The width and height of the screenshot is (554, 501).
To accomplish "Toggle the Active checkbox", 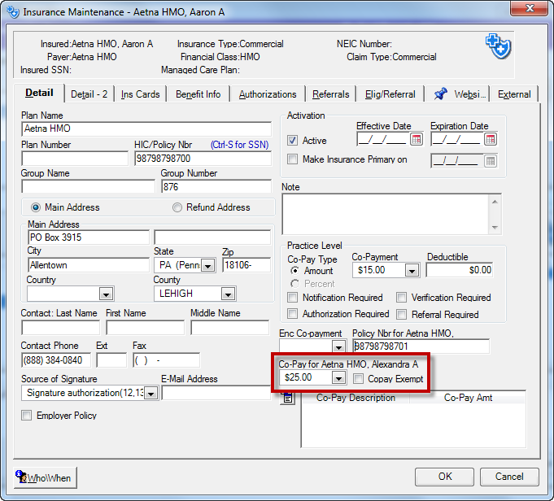I will [x=292, y=141].
